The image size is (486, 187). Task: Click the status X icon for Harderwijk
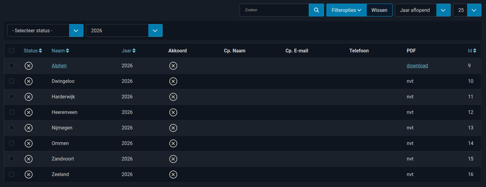click(29, 97)
